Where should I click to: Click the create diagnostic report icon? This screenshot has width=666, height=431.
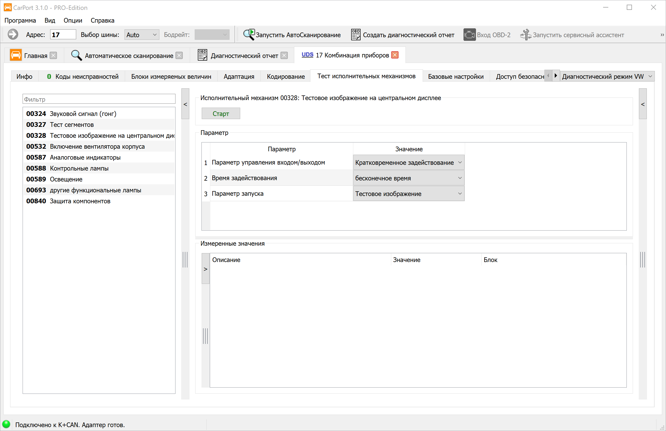pos(355,35)
